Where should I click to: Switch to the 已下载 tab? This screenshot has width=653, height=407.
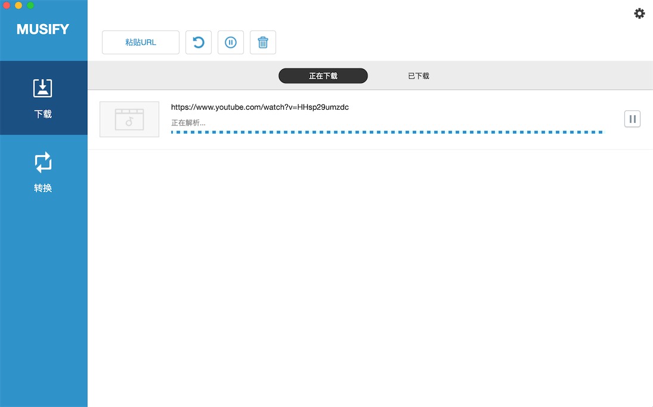pos(419,76)
